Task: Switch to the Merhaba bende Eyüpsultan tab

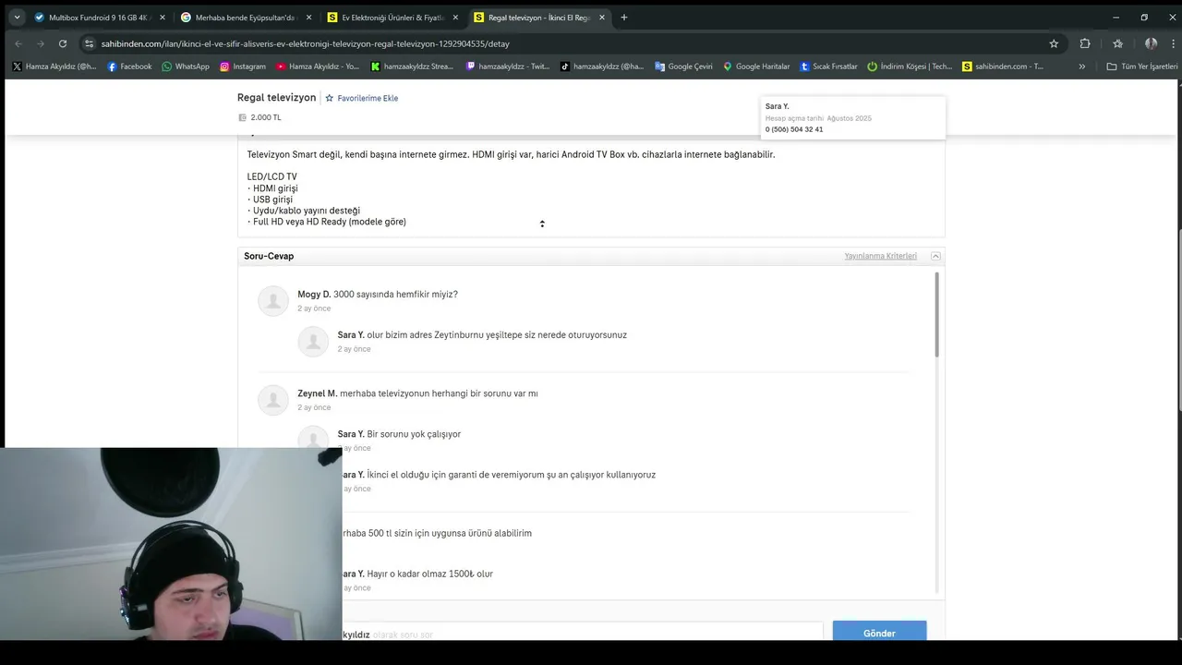Action: point(245,18)
